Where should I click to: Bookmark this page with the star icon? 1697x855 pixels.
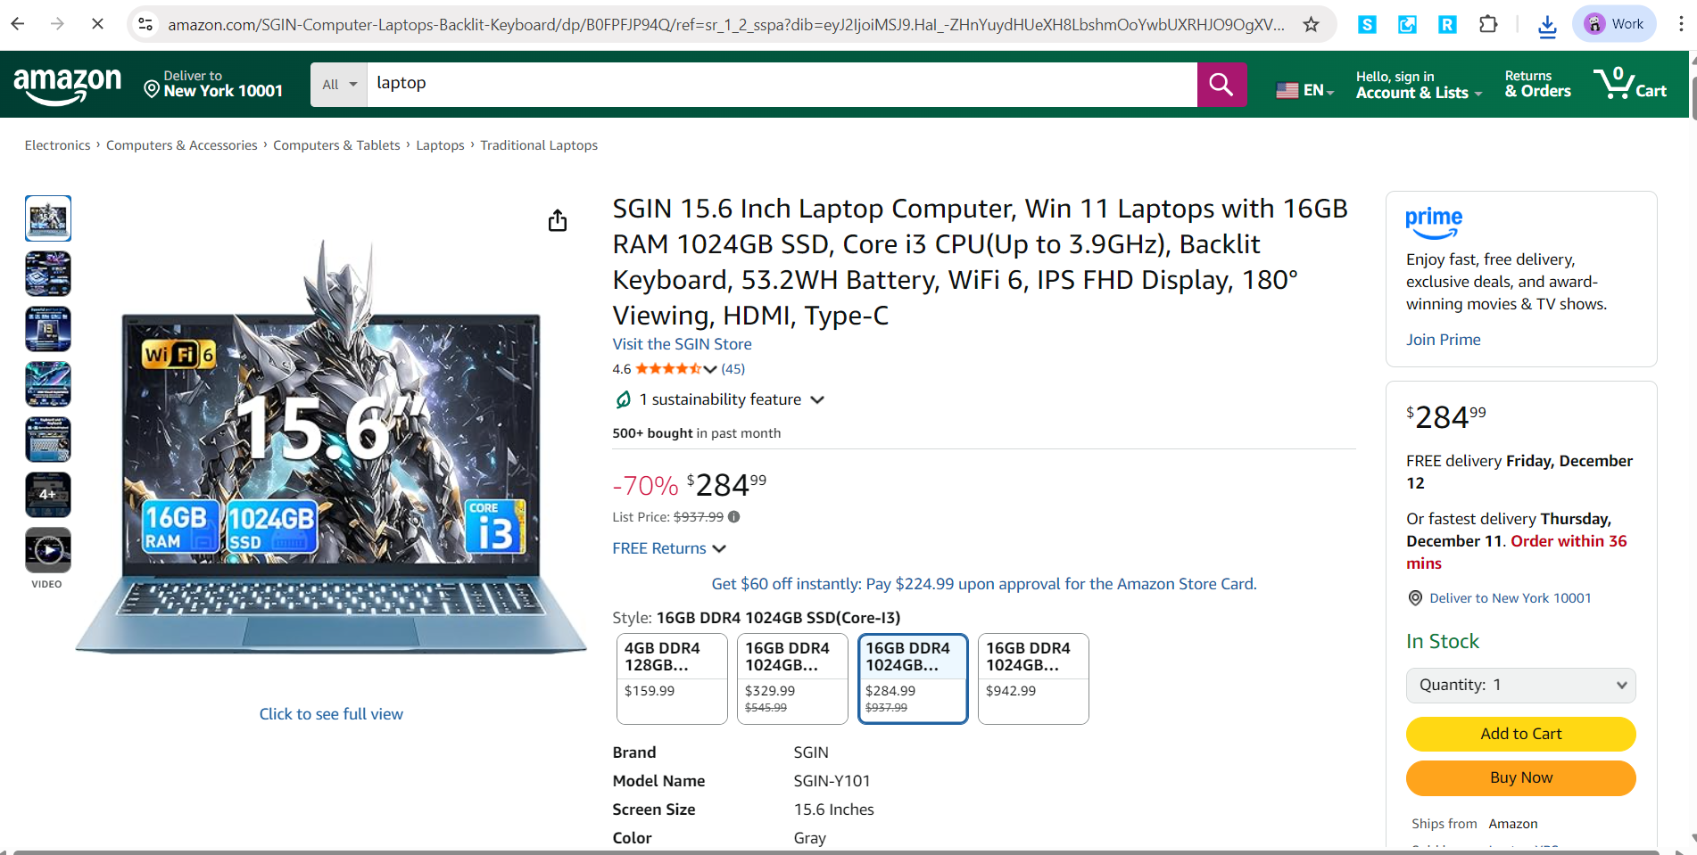[x=1311, y=24]
